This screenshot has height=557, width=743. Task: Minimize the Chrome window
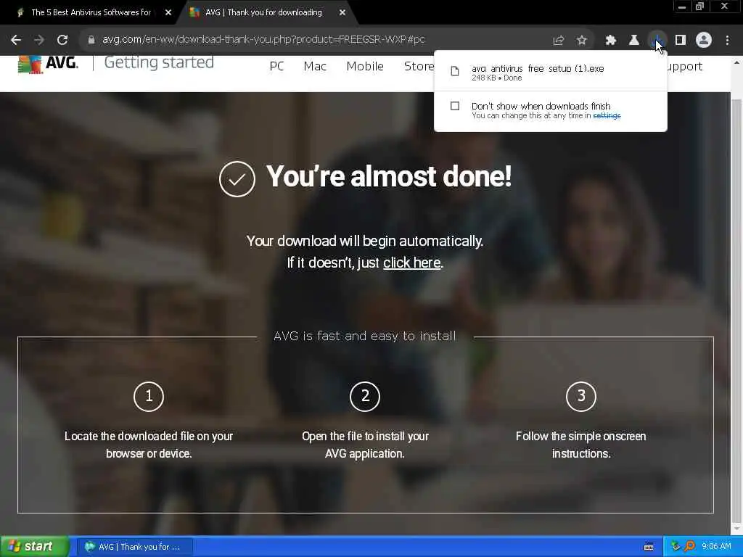point(682,7)
